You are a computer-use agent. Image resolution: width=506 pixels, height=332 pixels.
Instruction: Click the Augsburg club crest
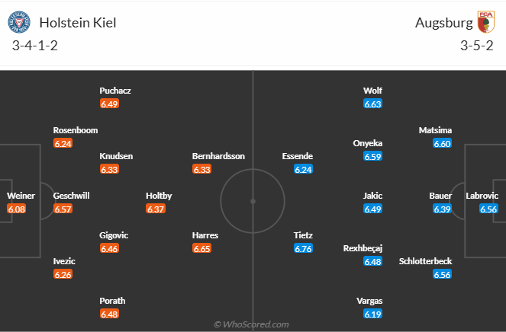click(x=485, y=22)
